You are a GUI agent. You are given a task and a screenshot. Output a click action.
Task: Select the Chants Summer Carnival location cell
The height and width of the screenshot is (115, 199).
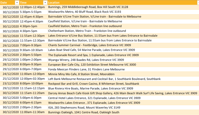coord(123,45)
